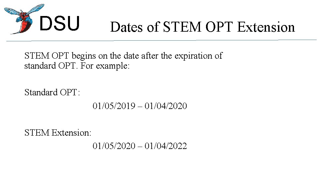The image size is (320, 180).
Task: Click the word STEM in title
Action: pos(182,27)
